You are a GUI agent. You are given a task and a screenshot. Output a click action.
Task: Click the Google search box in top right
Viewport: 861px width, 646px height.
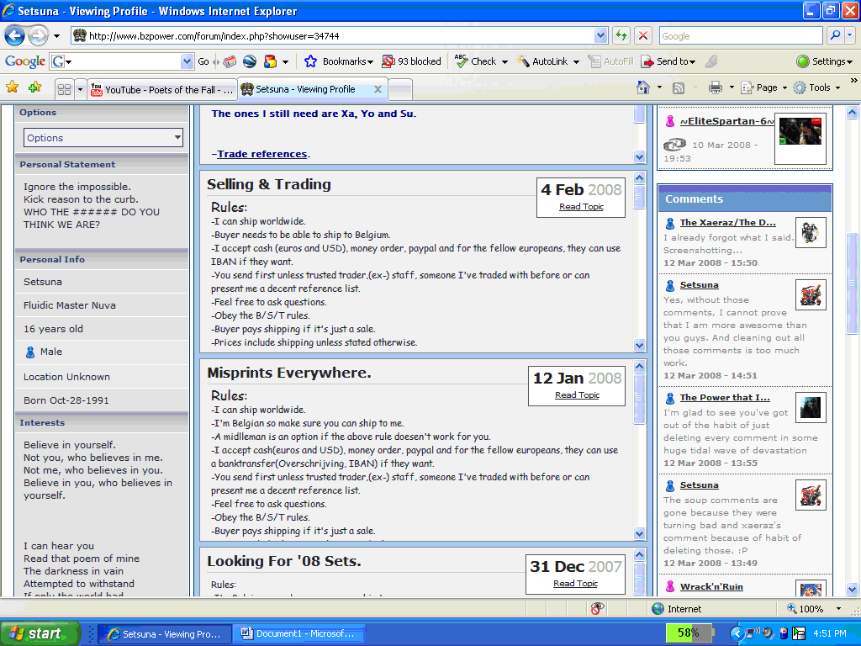[741, 36]
